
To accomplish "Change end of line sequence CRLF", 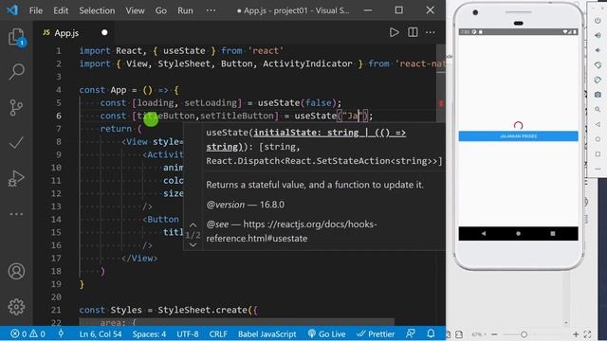I will [x=218, y=333].
